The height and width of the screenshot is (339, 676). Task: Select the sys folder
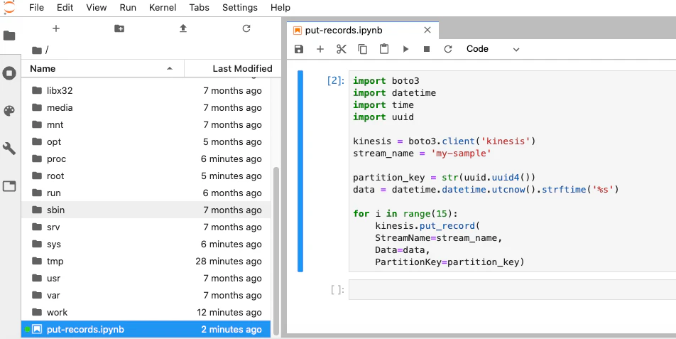click(146, 244)
